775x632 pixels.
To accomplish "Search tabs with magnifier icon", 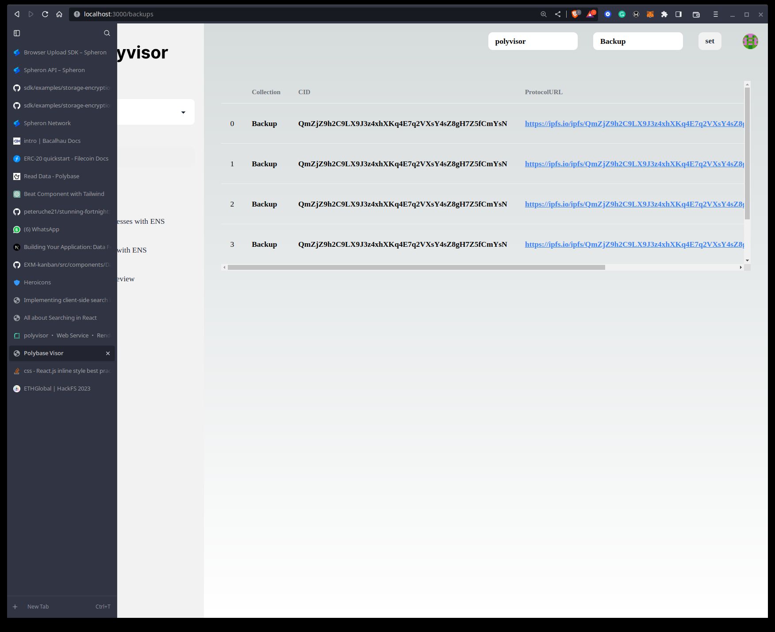I will coord(107,33).
